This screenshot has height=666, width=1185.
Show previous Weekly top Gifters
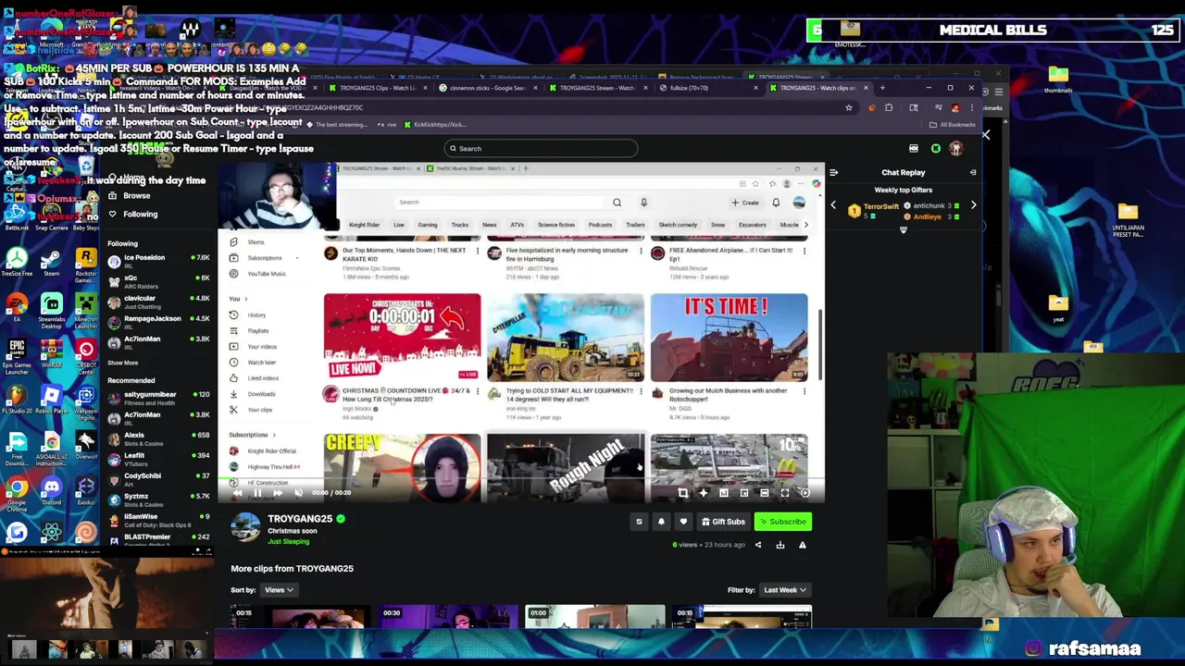[832, 205]
